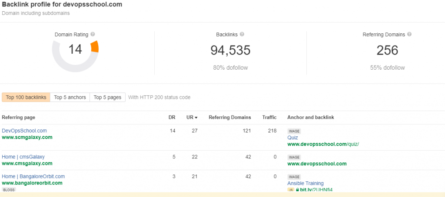Click the Anchor and backlink column header
This screenshot has width=445, height=197.
pyautogui.click(x=311, y=117)
